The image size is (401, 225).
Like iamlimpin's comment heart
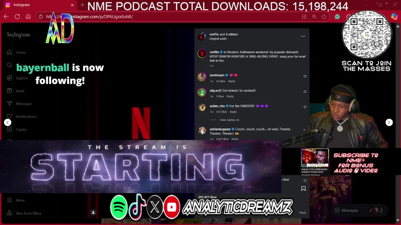(x=305, y=76)
